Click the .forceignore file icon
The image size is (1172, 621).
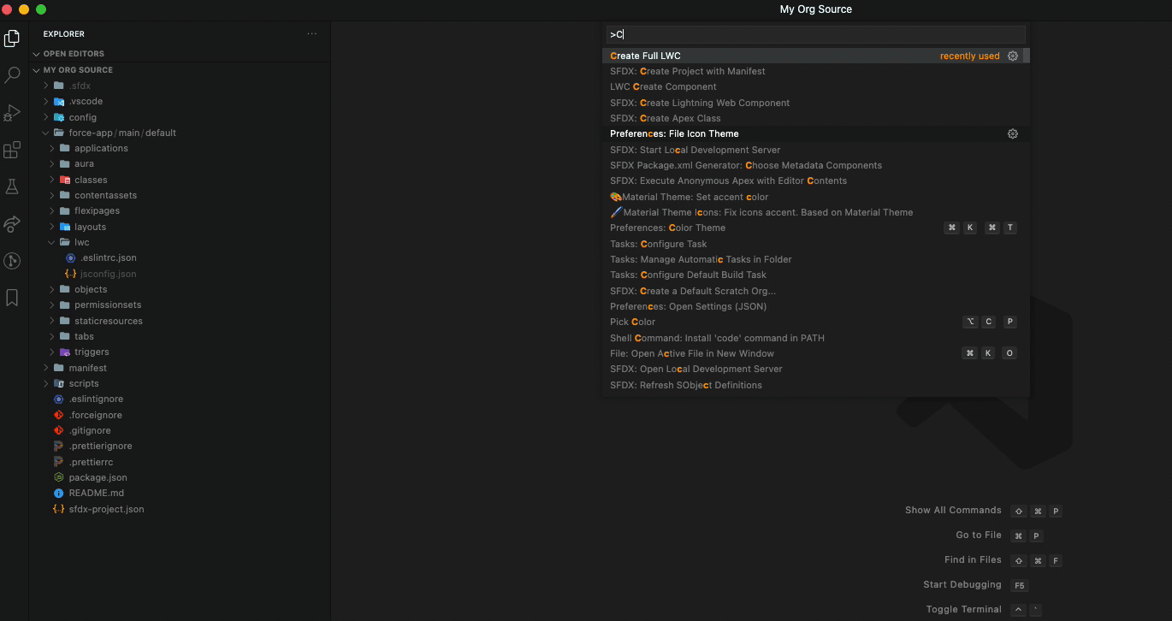tap(58, 415)
